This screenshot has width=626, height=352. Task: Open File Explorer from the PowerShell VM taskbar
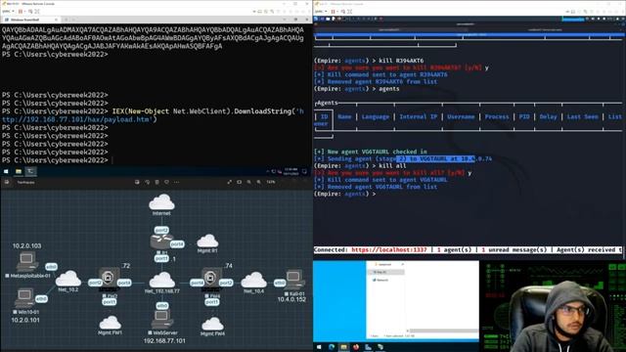[x=19, y=171]
